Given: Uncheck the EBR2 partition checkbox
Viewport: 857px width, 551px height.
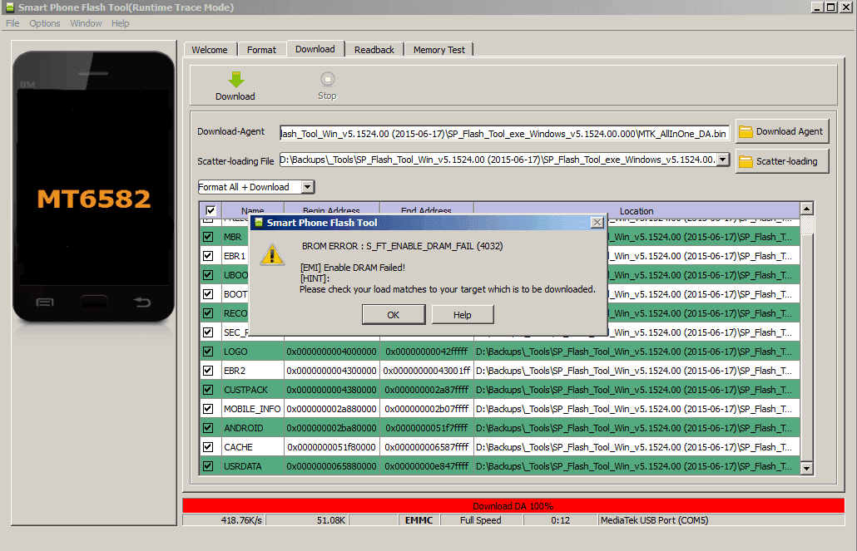Looking at the screenshot, I should (208, 371).
